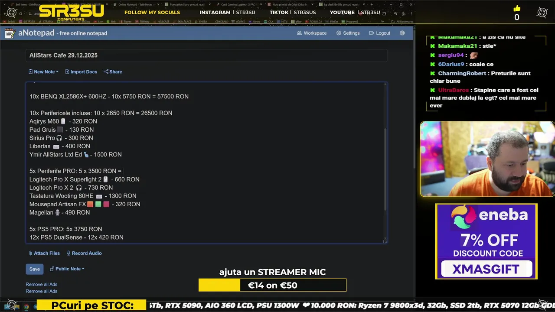Click the eneba 7% OFF discount banner
Image resolution: width=555 pixels, height=312 pixels.
[486, 241]
